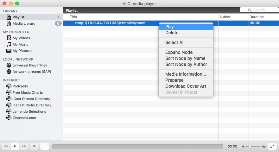Click the Media Library count badge showing 0
Image resolution: width=279 pixels, height=152 pixels.
coord(58,23)
